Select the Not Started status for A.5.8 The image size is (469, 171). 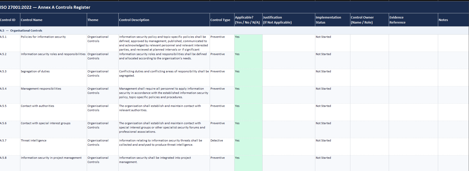coord(333,163)
